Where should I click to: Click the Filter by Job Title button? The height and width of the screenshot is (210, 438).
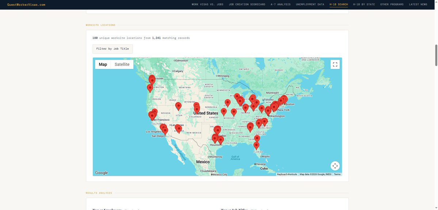tap(113, 49)
